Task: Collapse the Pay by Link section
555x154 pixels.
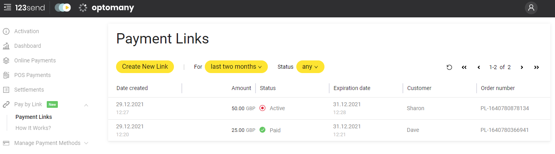Action: tap(86, 105)
